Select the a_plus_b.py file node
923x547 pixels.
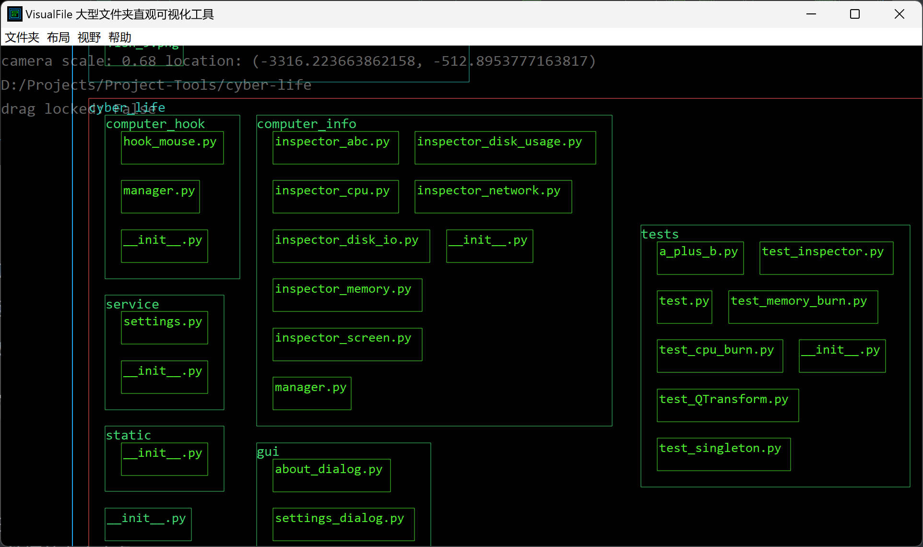coord(700,258)
